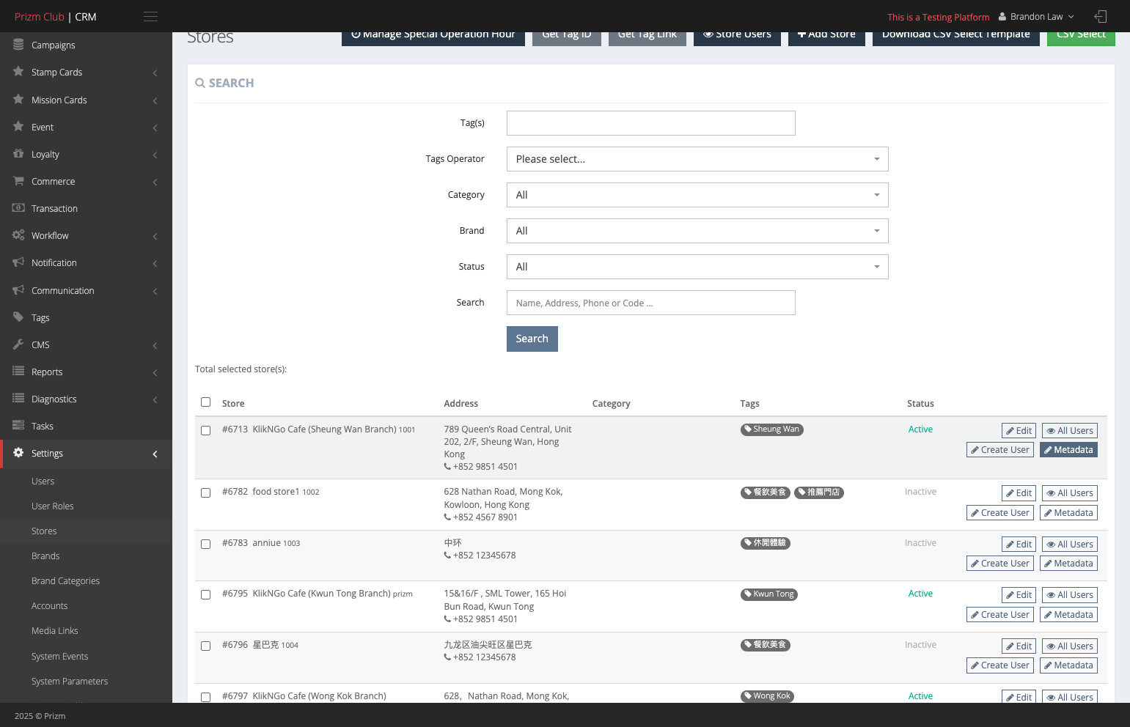Viewport: 1130px width, 727px height.
Task: Tick the checkbox for store #6796
Action: coord(206,646)
